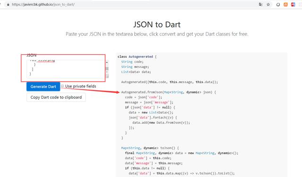Enable the Use private fields checkbox

tap(62, 86)
